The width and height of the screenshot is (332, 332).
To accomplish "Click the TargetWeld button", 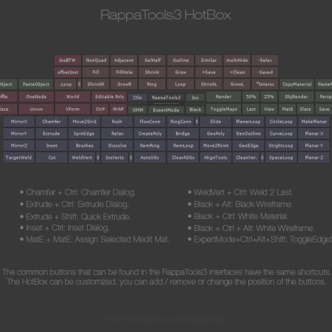I will 19,157.
